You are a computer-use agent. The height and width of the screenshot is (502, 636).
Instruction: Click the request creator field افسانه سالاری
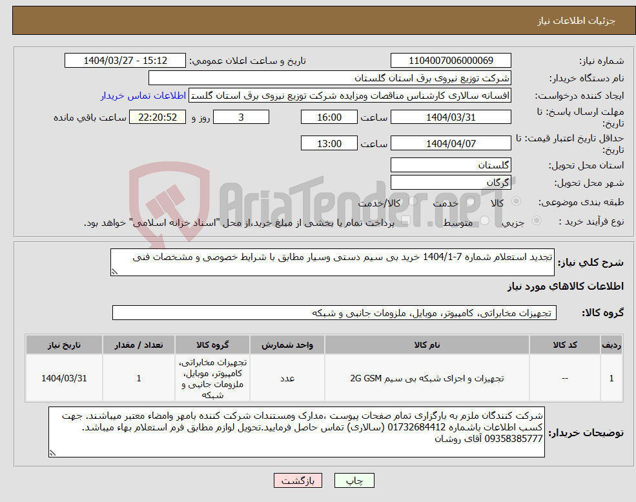349,95
